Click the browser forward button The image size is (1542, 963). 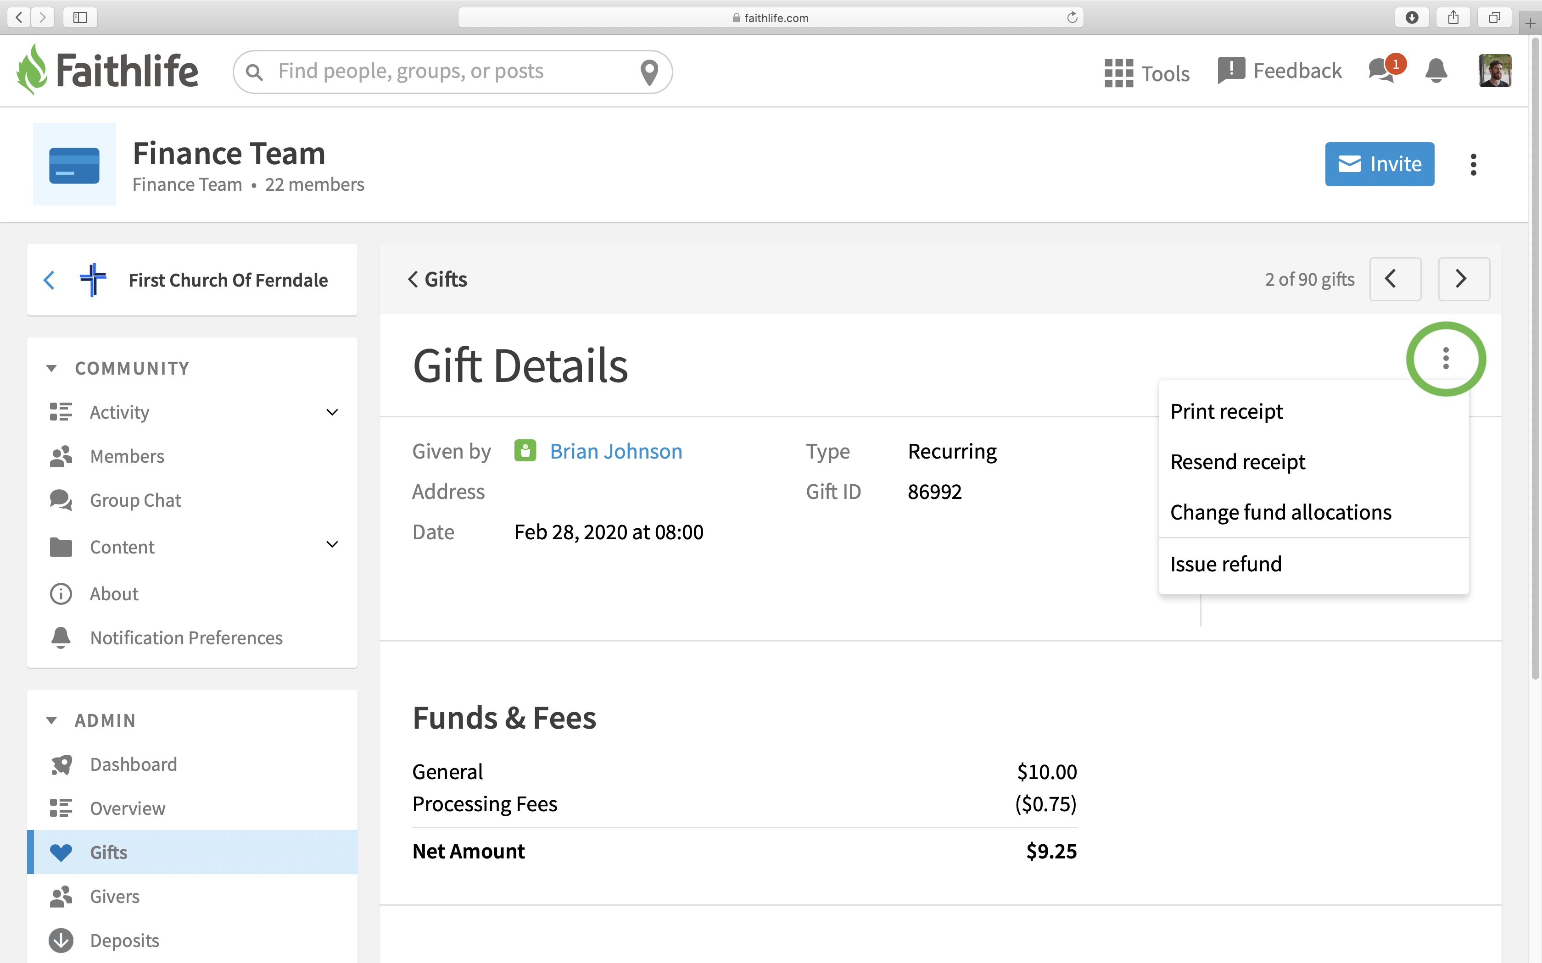click(x=42, y=17)
